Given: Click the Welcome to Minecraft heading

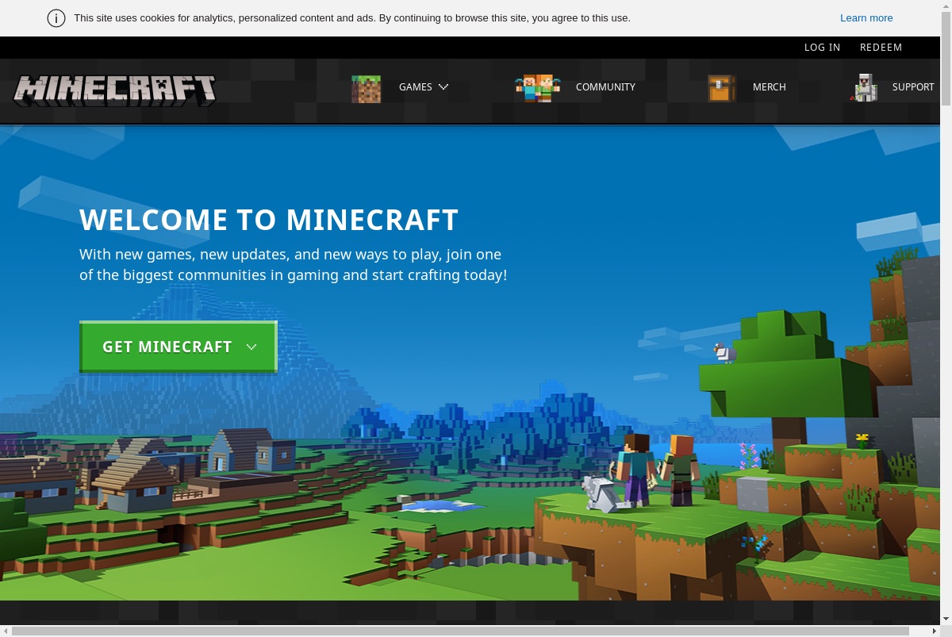Looking at the screenshot, I should pyautogui.click(x=269, y=220).
